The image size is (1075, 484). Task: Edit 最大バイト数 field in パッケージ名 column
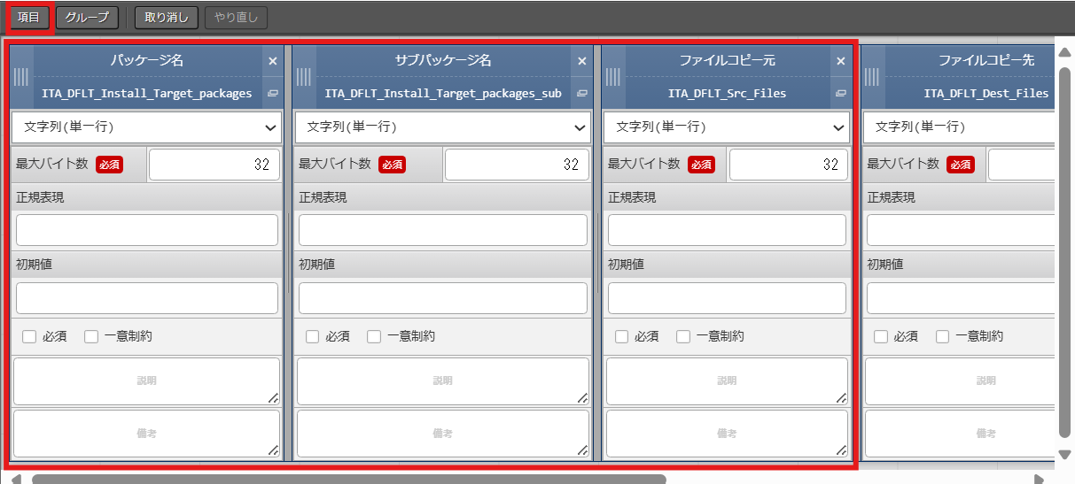click(214, 165)
